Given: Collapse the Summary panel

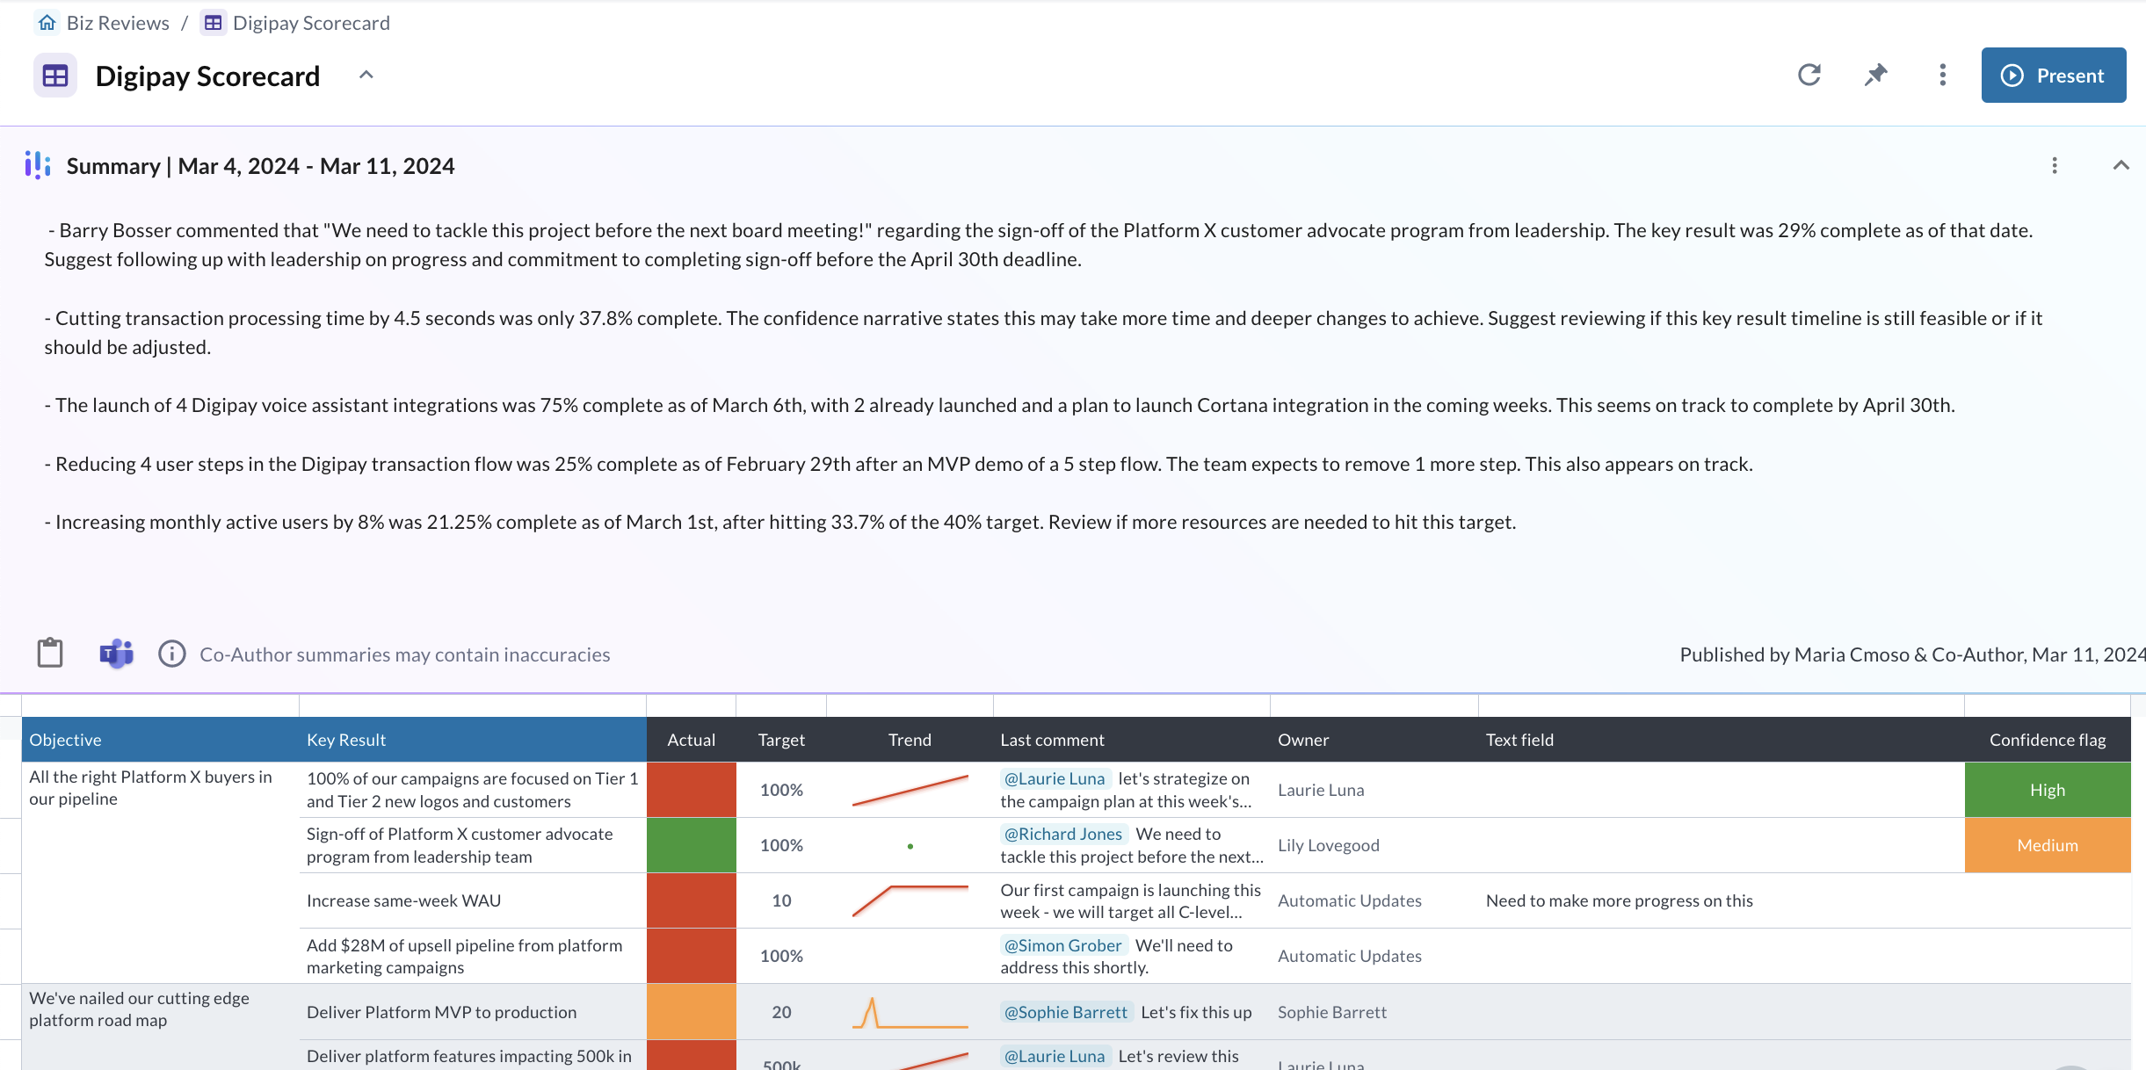Looking at the screenshot, I should 2121,165.
